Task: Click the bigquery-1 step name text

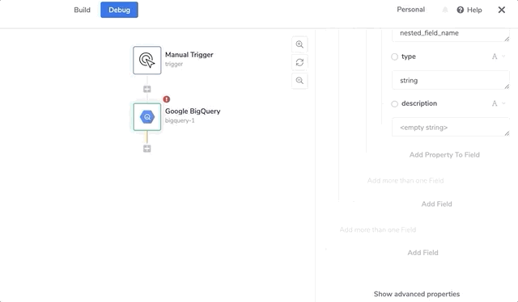Action: coord(180,120)
